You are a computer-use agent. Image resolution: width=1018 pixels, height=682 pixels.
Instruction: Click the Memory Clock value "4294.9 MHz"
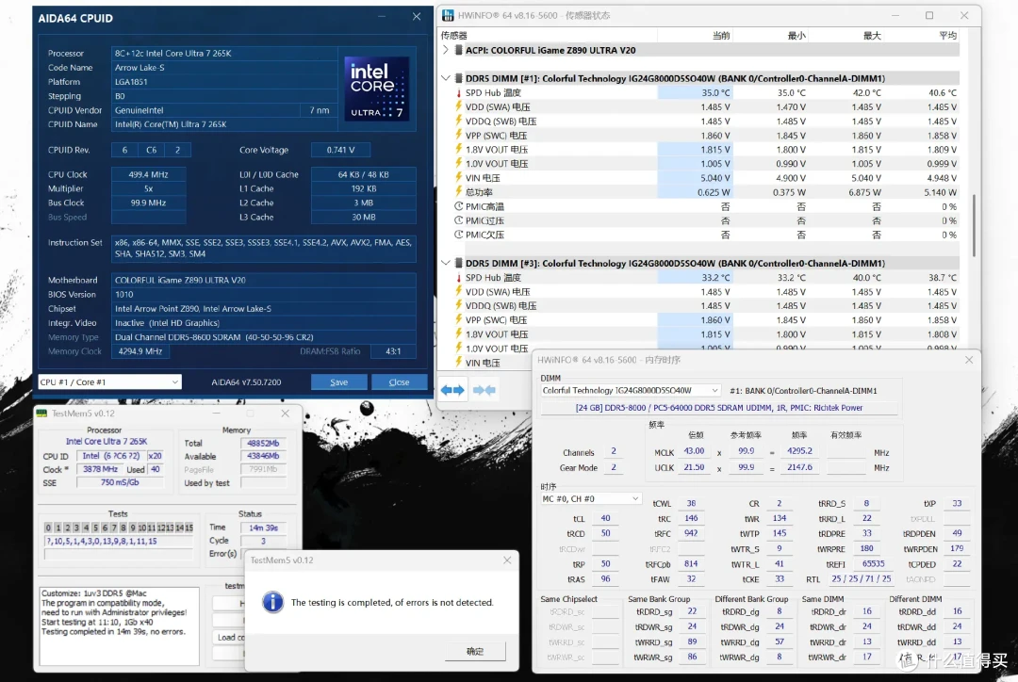(x=140, y=351)
